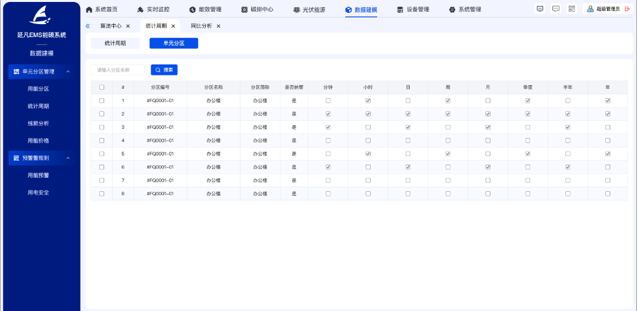Collapse the 预警警规则 sidebar group
The width and height of the screenshot is (637, 311).
68,157
